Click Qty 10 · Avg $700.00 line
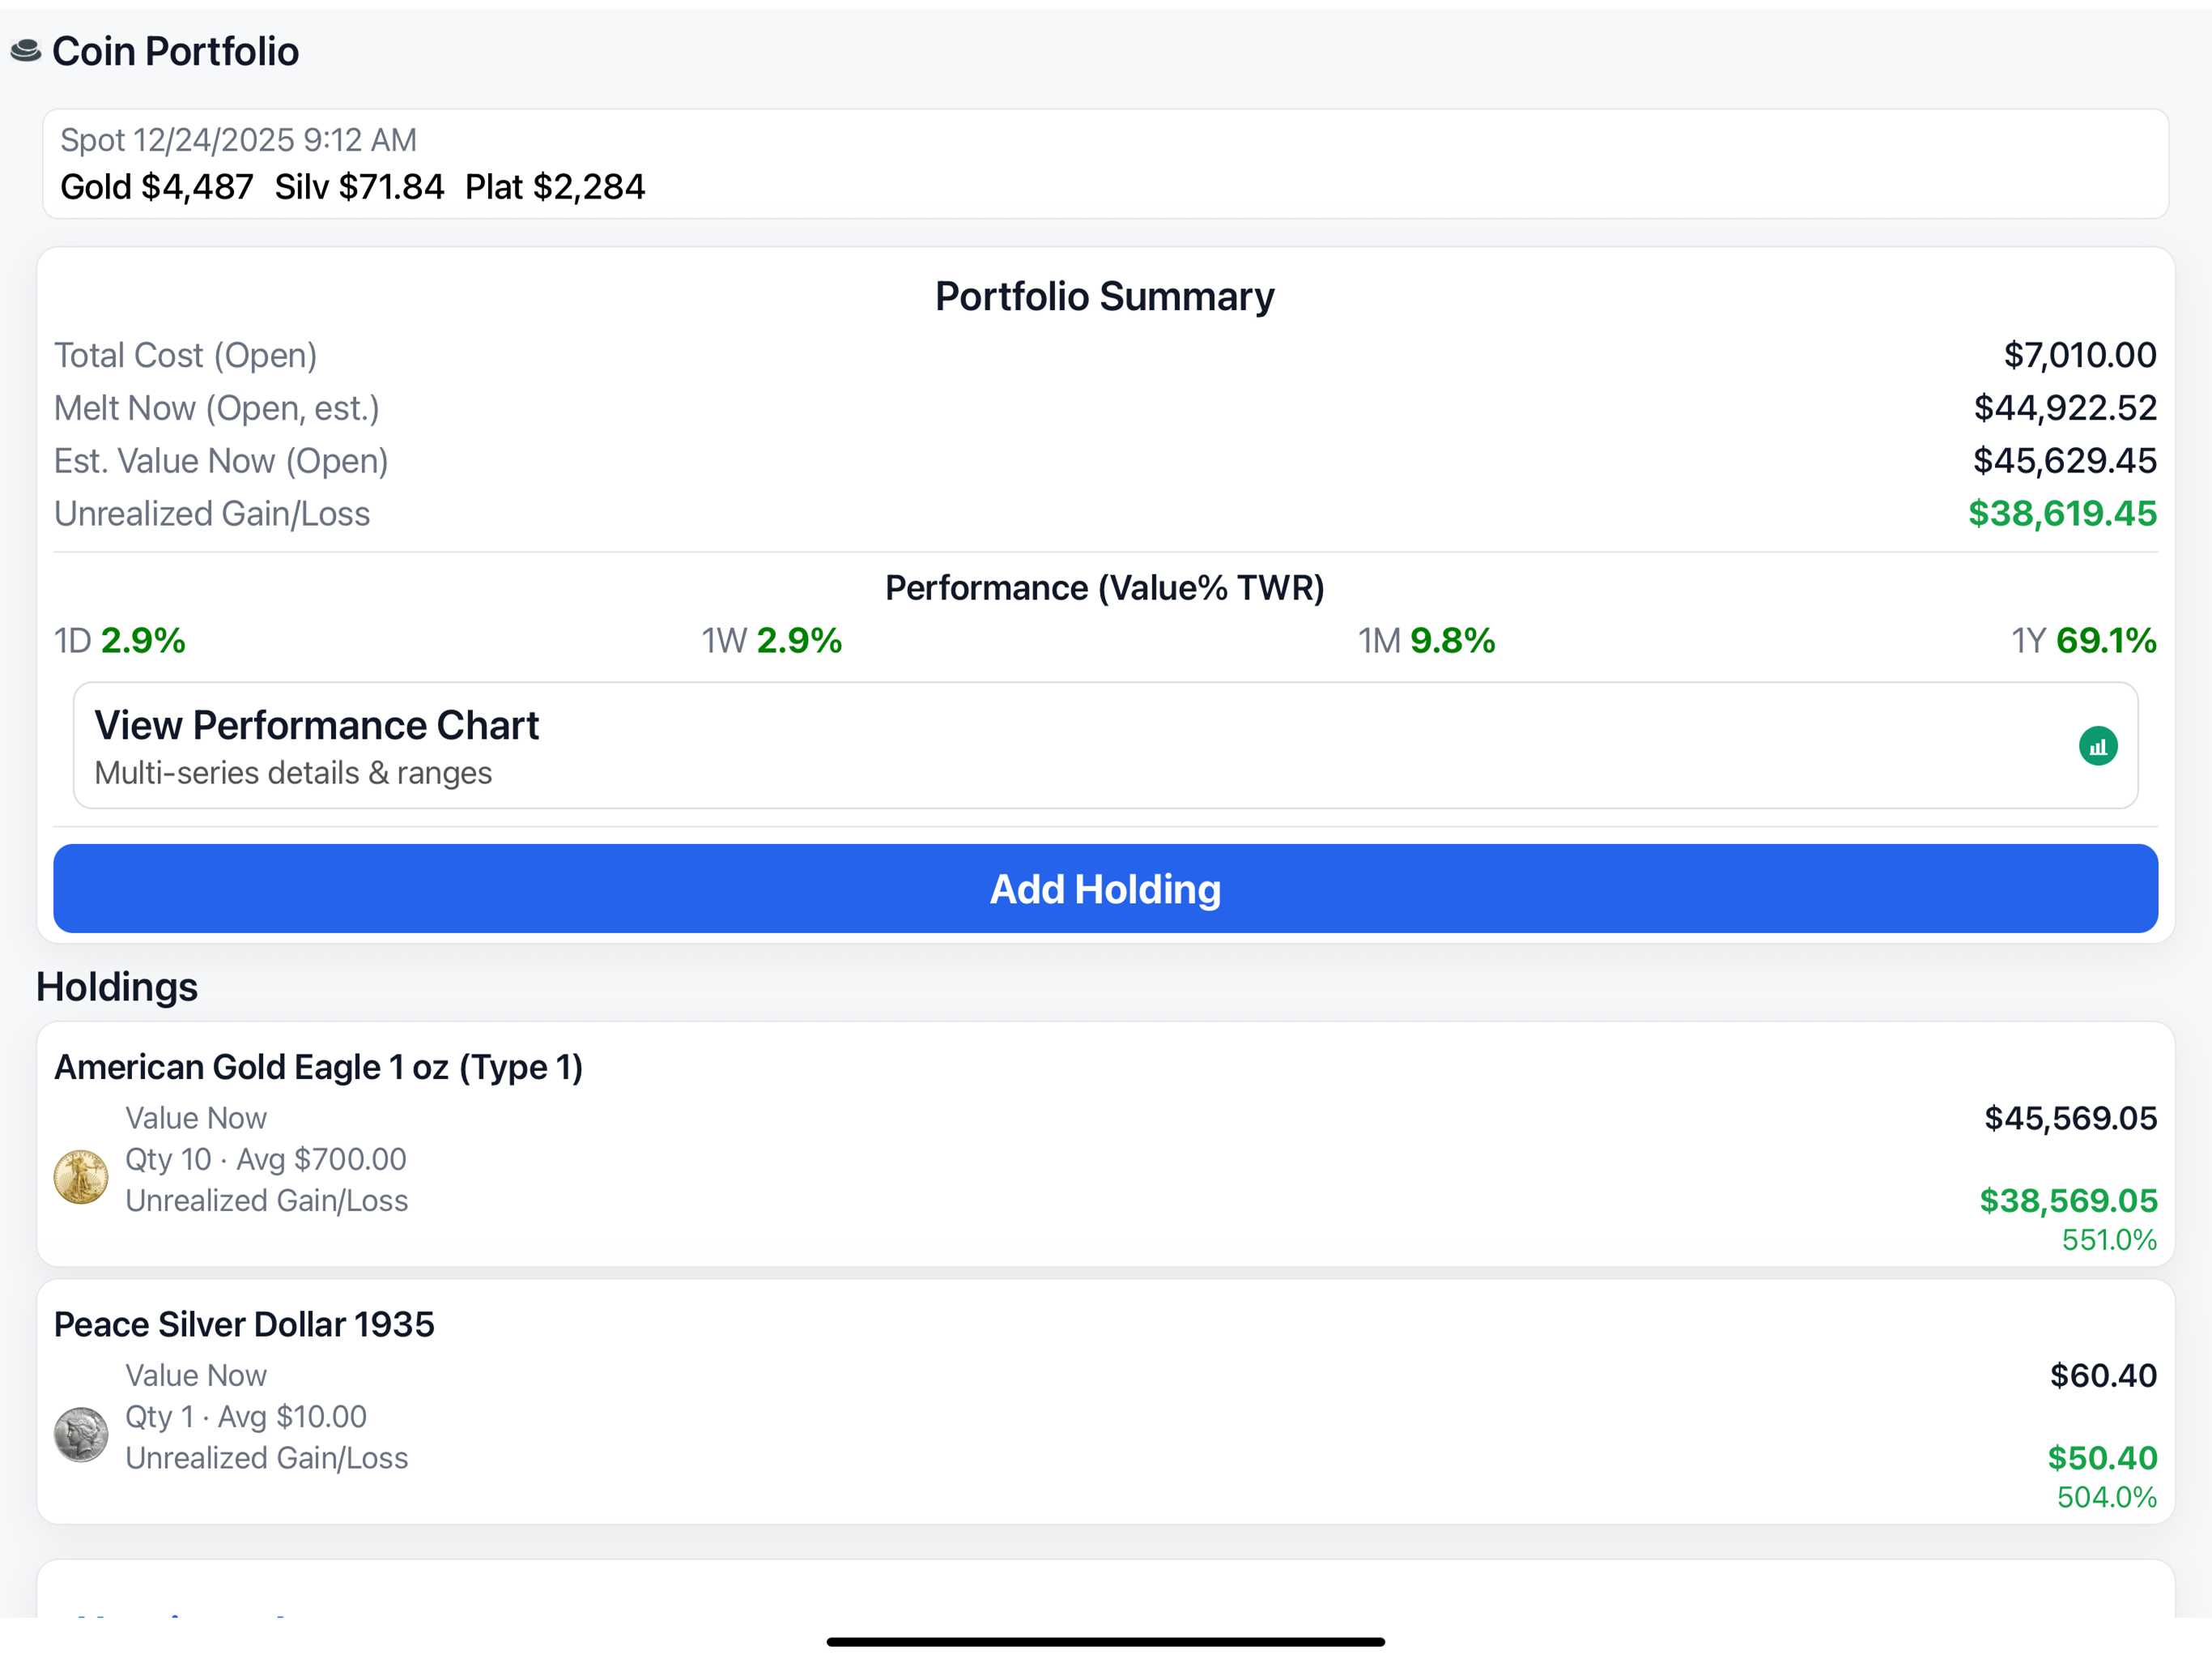The height and width of the screenshot is (1659, 2212). [265, 1160]
